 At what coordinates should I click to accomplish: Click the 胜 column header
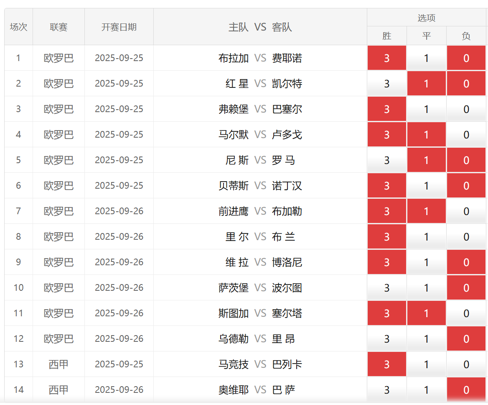pos(386,36)
